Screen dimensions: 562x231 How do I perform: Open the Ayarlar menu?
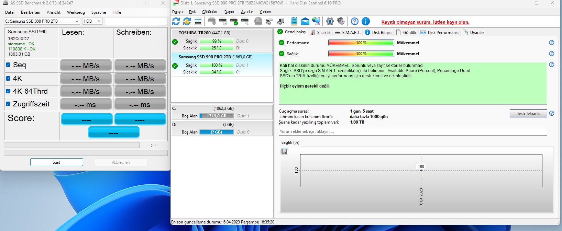click(247, 12)
